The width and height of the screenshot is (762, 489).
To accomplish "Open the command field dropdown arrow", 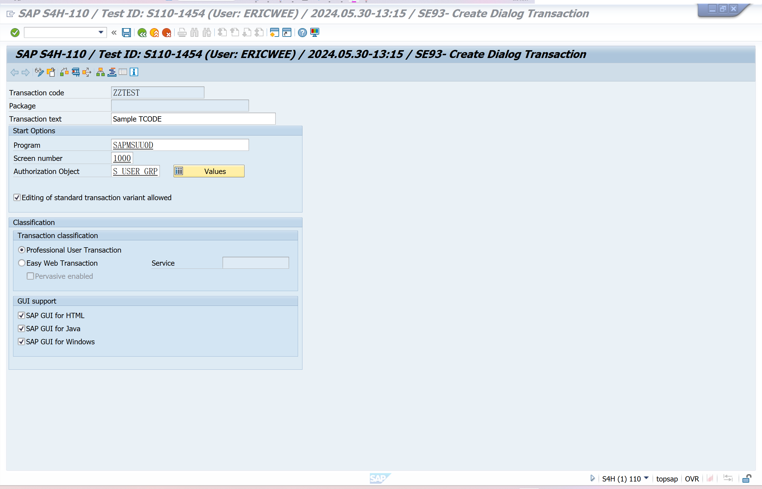I will pyautogui.click(x=101, y=32).
